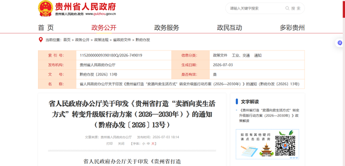Click the QR code consultation image
The width and height of the screenshot is (345, 166).
pyautogui.click(x=285, y=146)
